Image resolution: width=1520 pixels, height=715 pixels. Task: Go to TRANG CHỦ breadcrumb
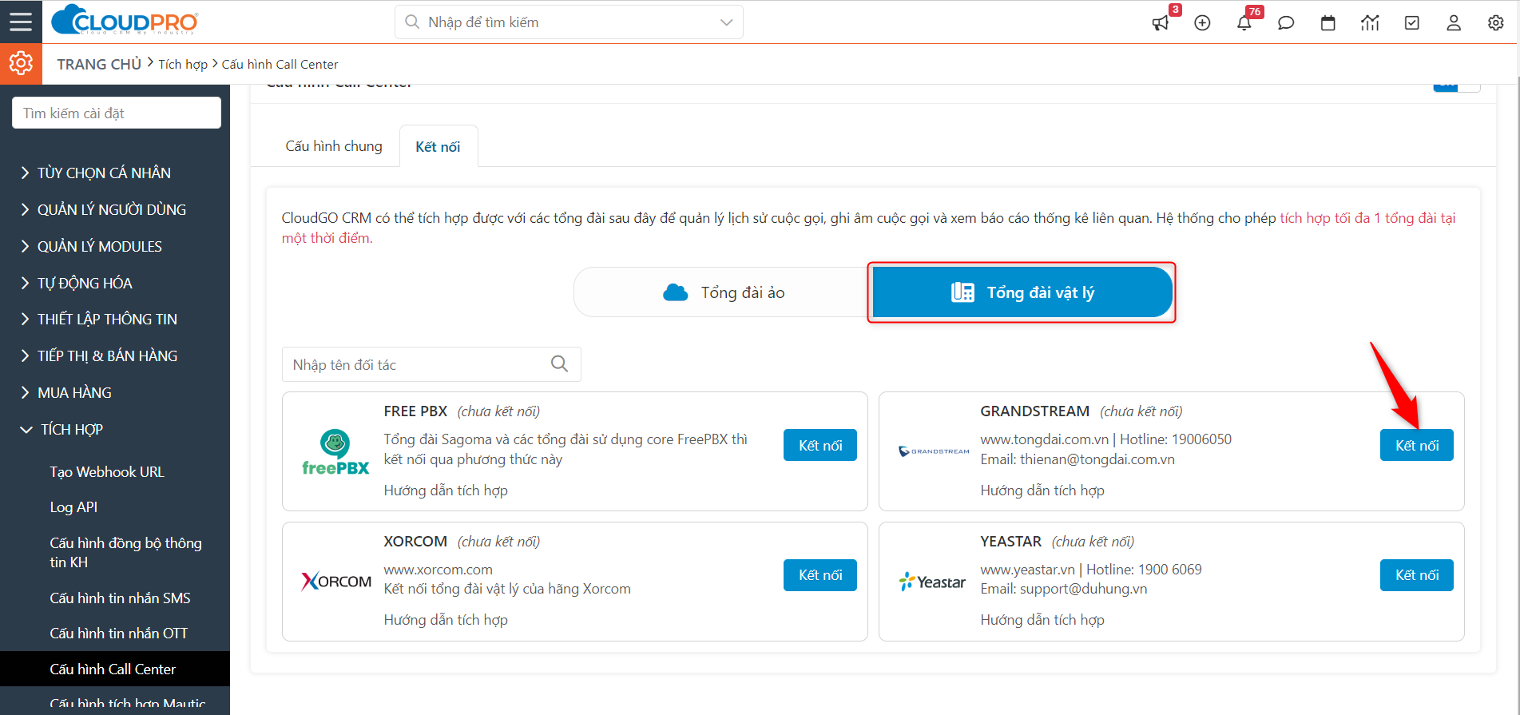click(x=99, y=64)
